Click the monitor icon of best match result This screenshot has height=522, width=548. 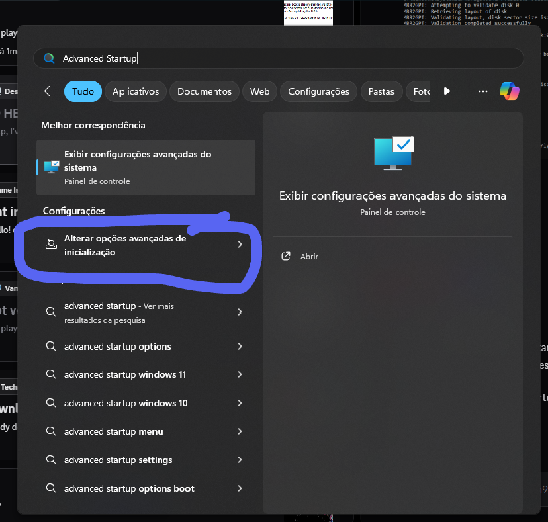pos(52,167)
